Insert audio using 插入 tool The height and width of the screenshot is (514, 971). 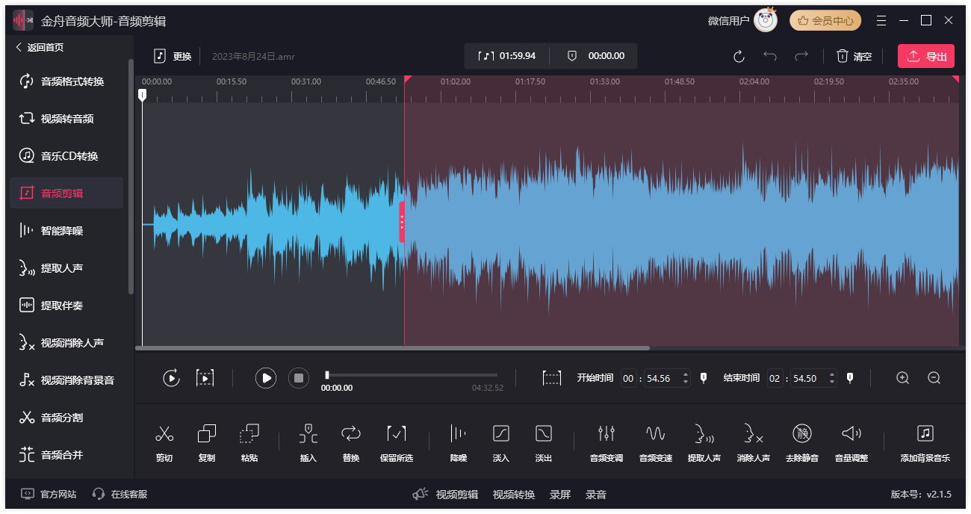[x=308, y=443]
